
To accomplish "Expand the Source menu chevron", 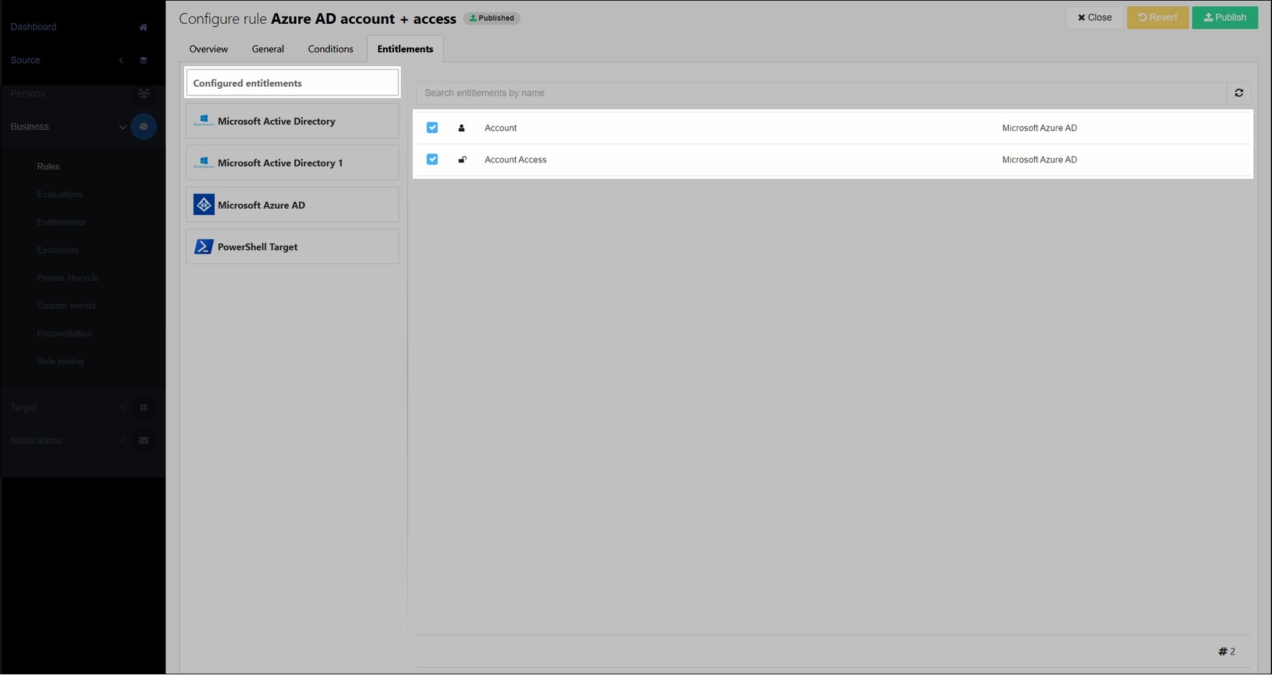I will coord(121,60).
